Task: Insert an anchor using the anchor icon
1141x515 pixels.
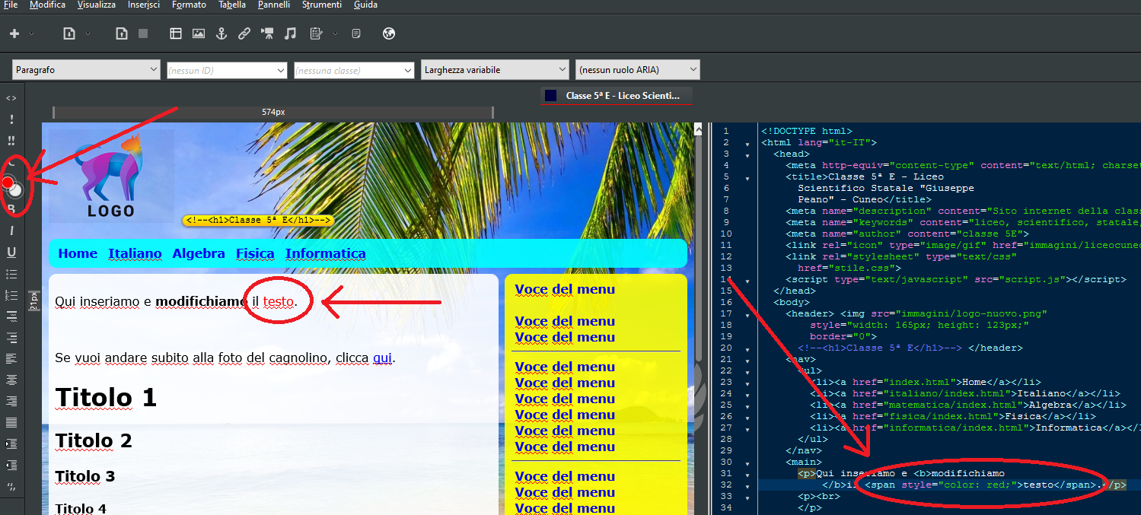Action: pyautogui.click(x=222, y=33)
